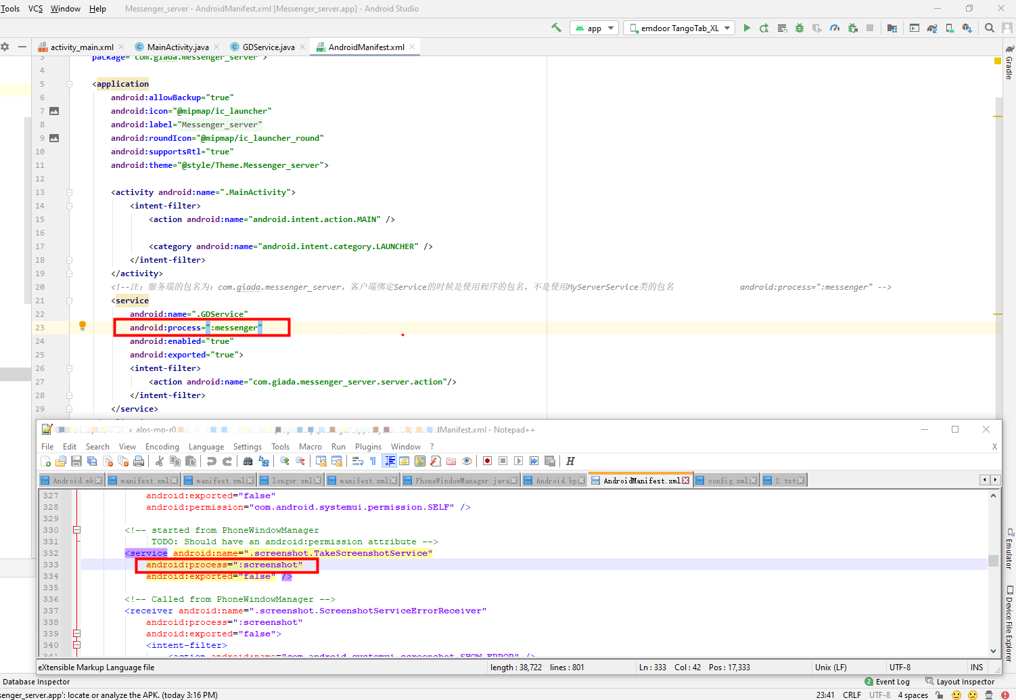The width and height of the screenshot is (1016, 700).
Task: Click the 4 spaces indent setting
Action: (913, 695)
